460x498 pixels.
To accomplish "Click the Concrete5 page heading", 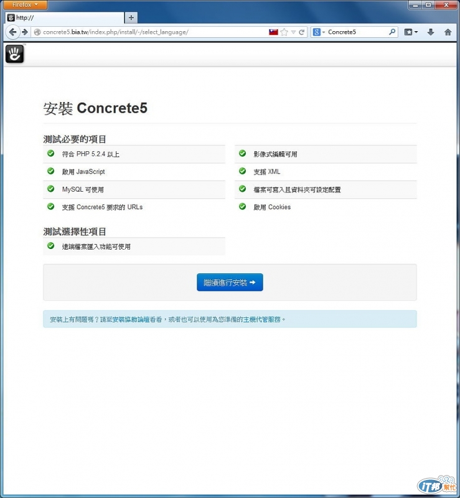I will (x=95, y=108).
